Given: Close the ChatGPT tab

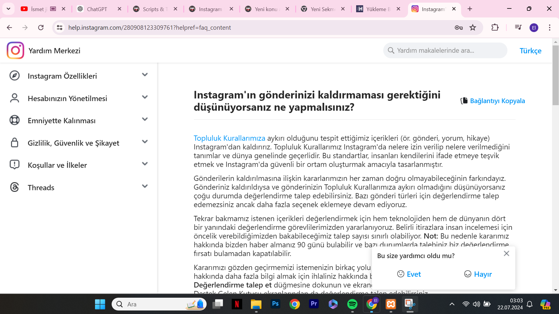Looking at the screenshot, I should (119, 9).
